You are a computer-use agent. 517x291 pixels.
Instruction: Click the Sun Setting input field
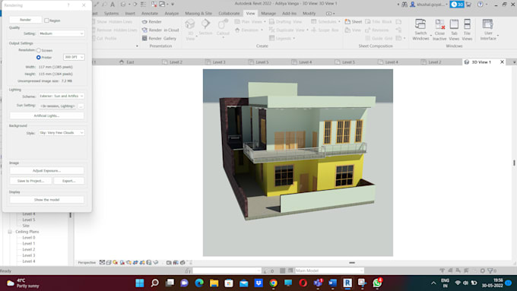pos(58,106)
